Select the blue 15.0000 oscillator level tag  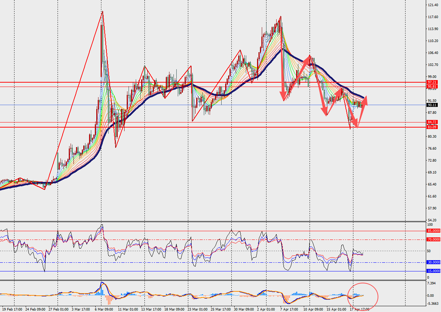pyautogui.click(x=433, y=271)
